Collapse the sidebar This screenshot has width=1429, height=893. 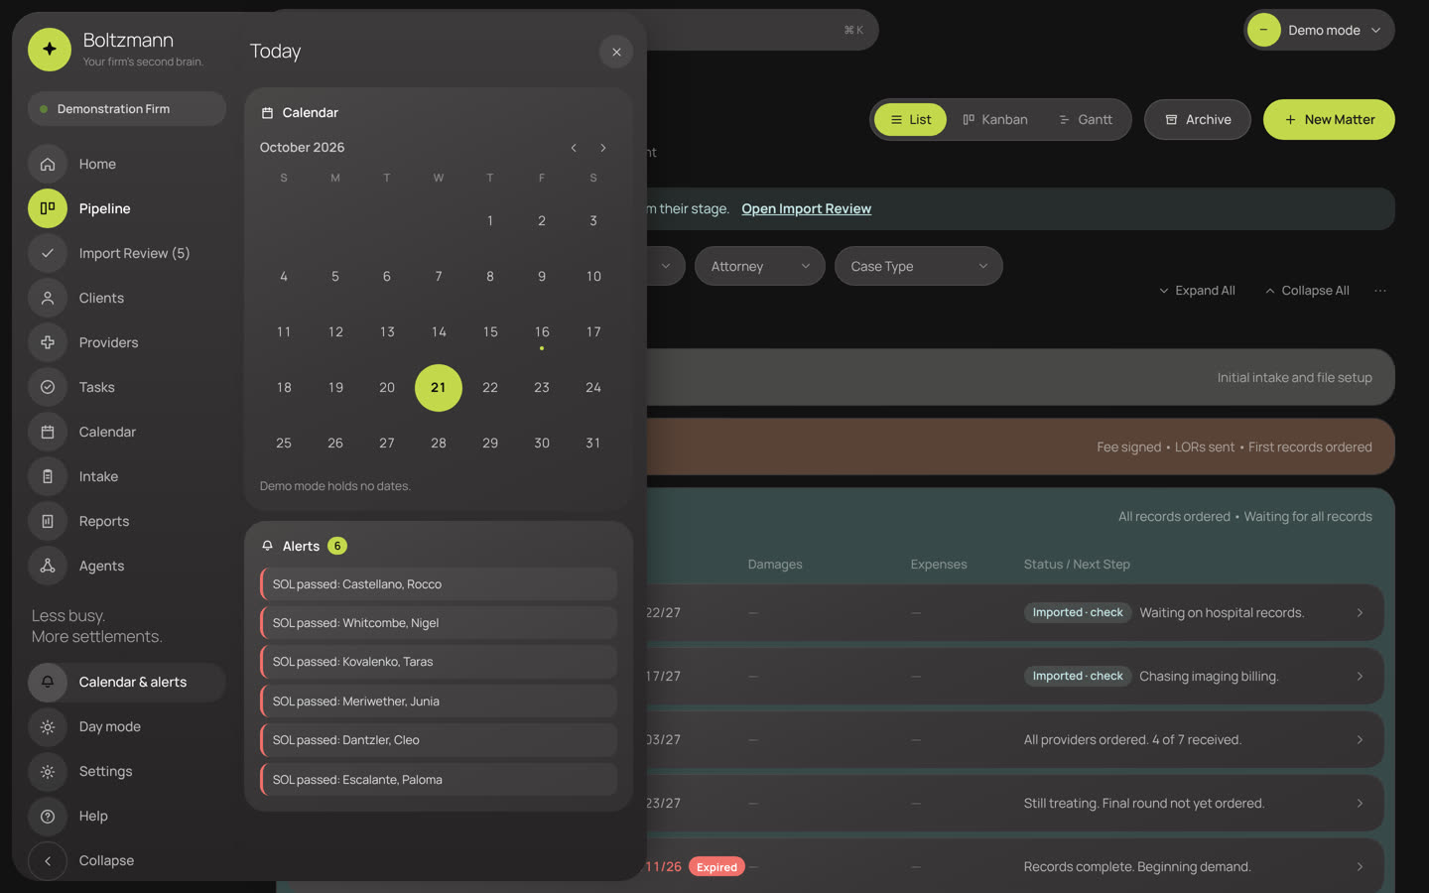click(127, 860)
